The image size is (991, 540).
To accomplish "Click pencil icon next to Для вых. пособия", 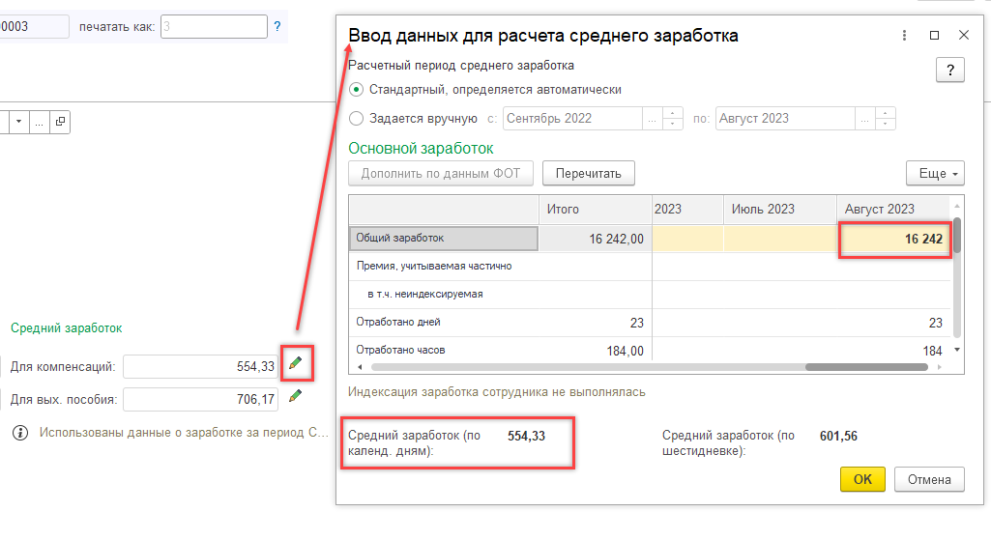I will tap(296, 396).
